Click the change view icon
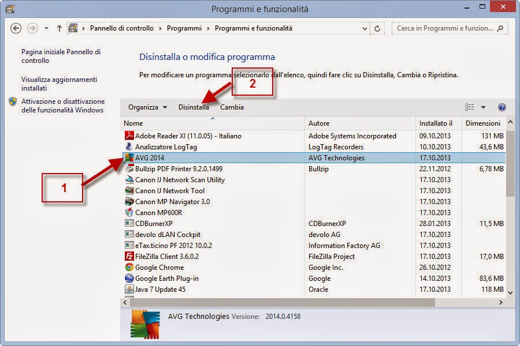 (x=469, y=107)
